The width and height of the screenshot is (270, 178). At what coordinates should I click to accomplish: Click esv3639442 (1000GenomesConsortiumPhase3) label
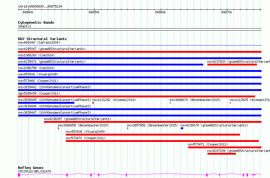click(x=55, y=87)
